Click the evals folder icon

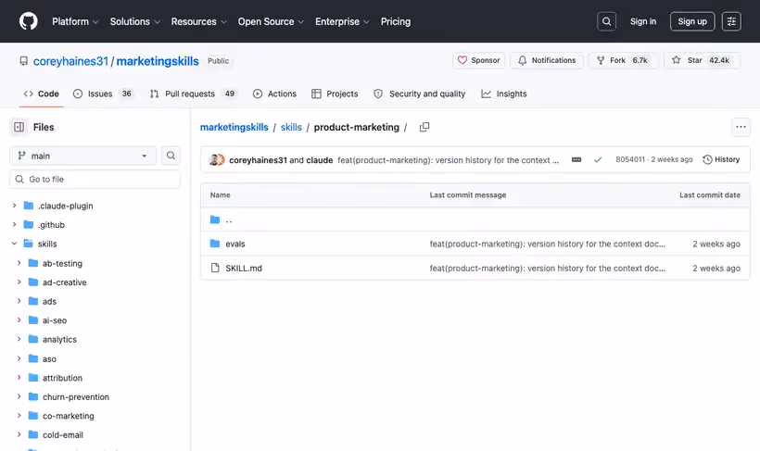(215, 244)
